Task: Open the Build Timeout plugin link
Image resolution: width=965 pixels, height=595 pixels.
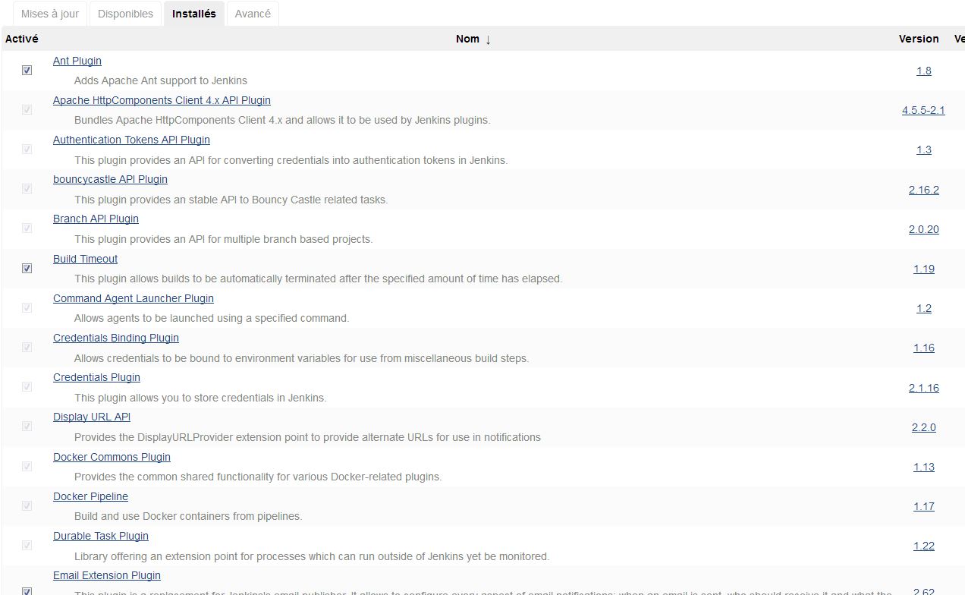Action: tap(85, 259)
